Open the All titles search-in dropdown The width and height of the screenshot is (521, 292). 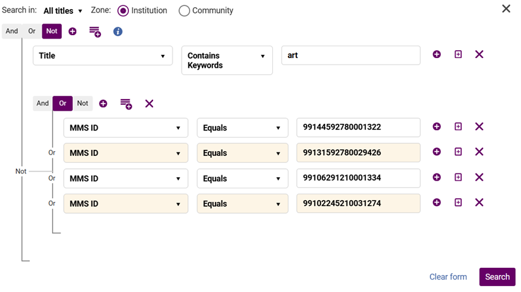63,11
